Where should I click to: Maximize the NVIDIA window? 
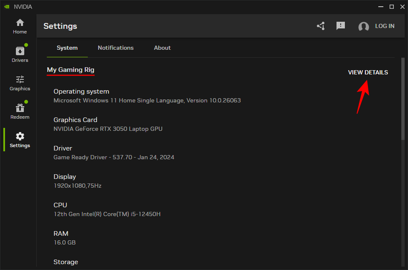click(x=392, y=7)
